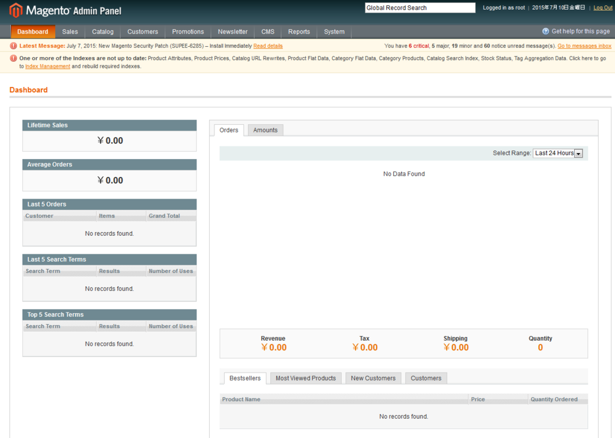Image resolution: width=615 pixels, height=438 pixels.
Task: Open the Dashboard menu
Action: pos(32,32)
